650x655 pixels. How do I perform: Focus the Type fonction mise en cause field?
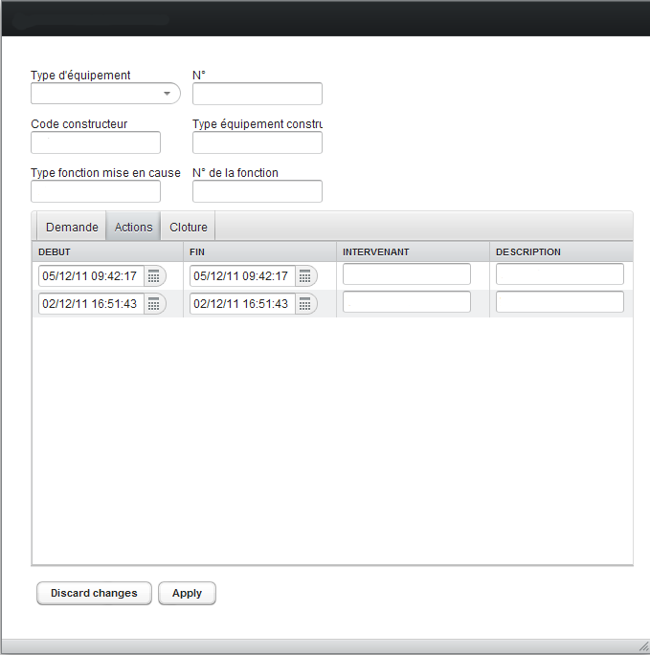[x=96, y=191]
